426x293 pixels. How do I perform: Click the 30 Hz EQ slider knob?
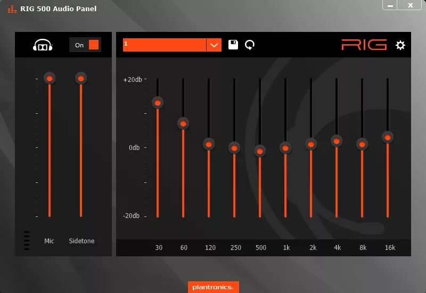coord(158,103)
